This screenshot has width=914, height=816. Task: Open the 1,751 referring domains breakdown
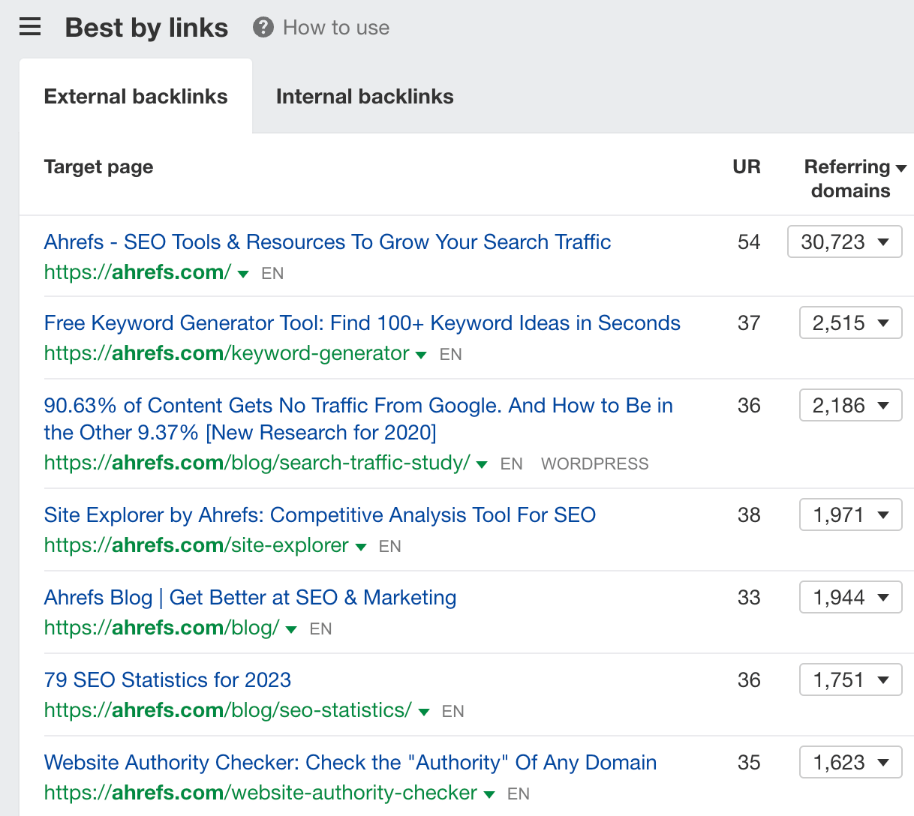pyautogui.click(x=850, y=679)
